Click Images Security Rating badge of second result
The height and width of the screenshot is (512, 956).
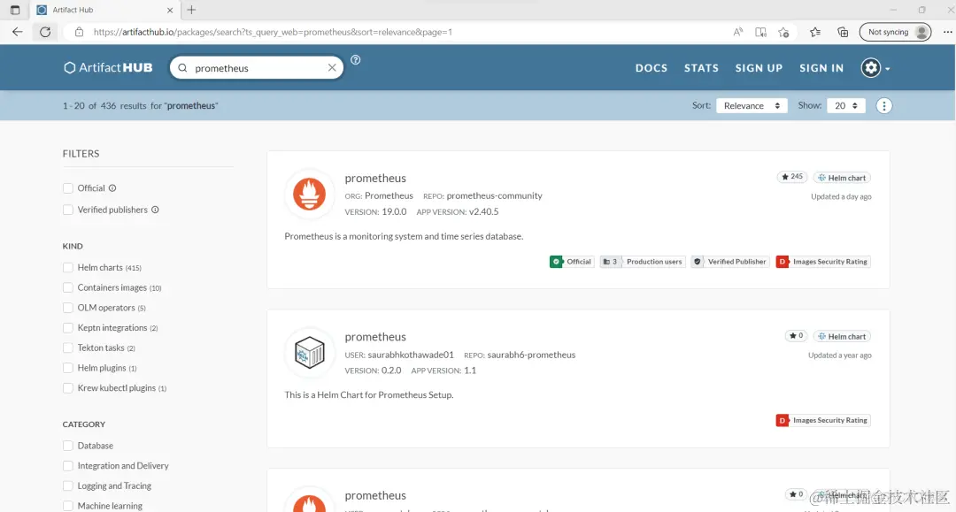pos(823,420)
